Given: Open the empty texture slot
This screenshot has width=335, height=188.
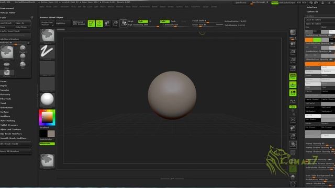Looking at the screenshot, I should (x=47, y=84).
